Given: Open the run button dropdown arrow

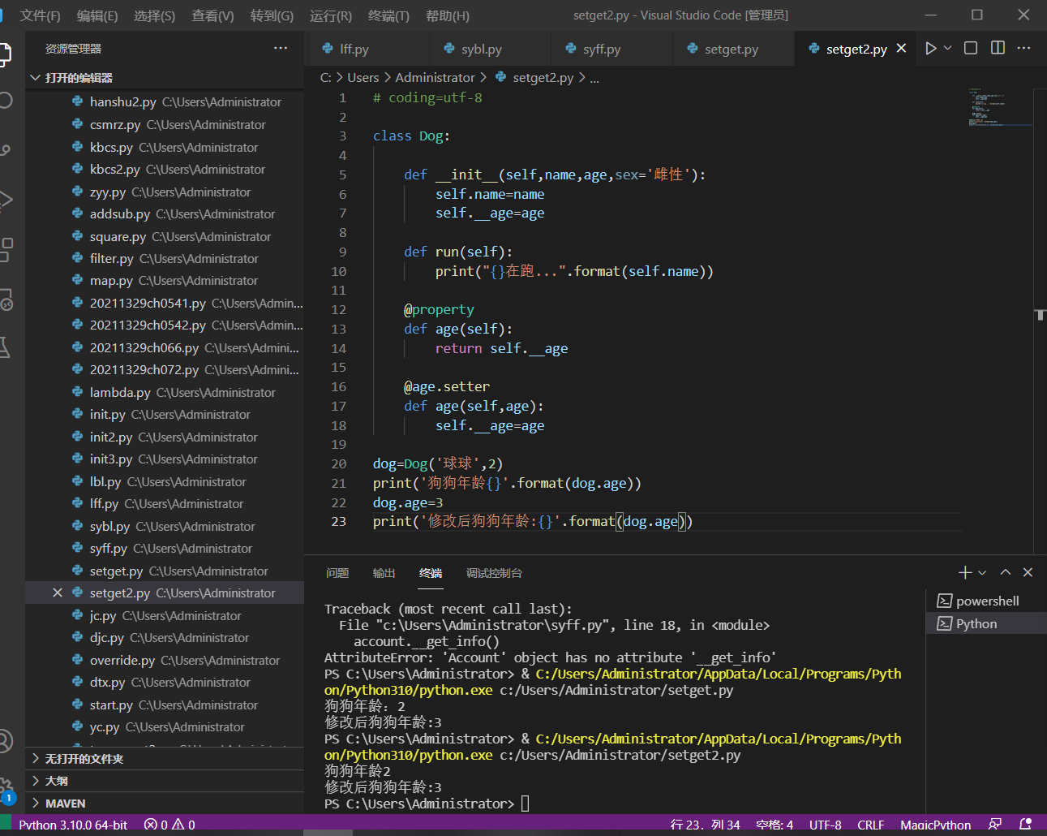Looking at the screenshot, I should (947, 49).
